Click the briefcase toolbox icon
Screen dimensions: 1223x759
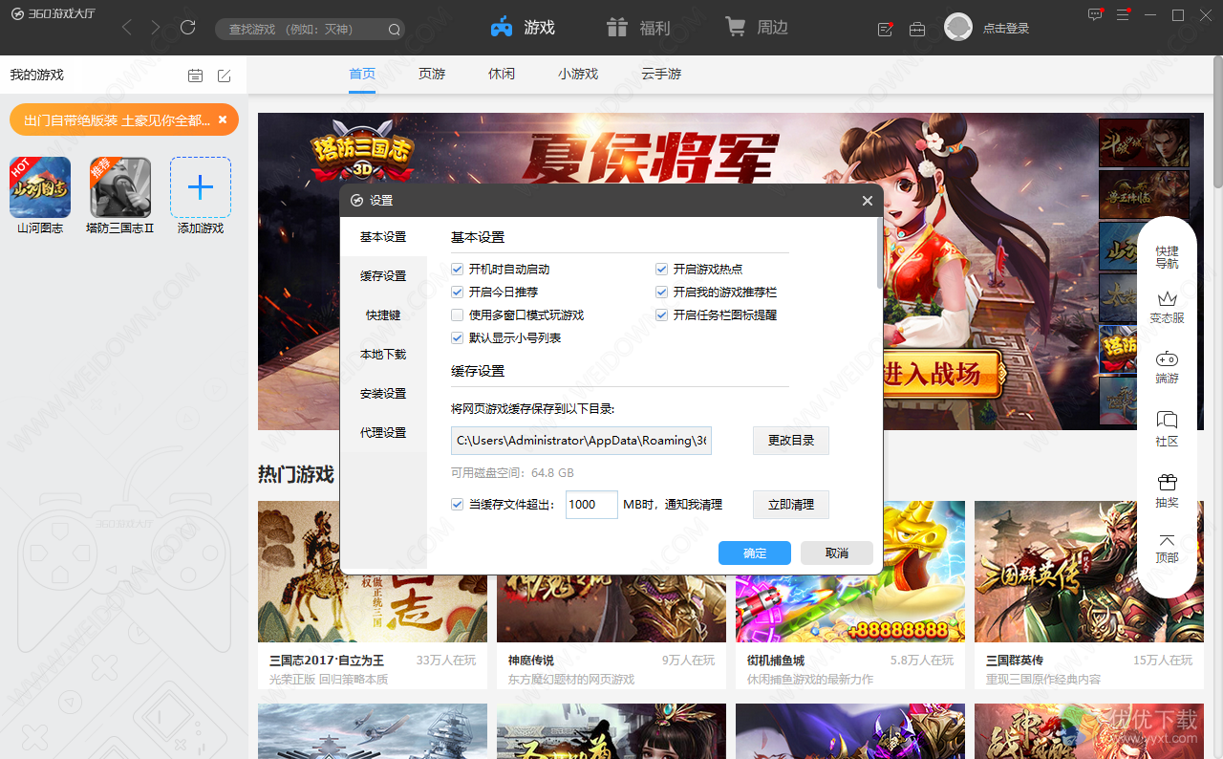pyautogui.click(x=917, y=29)
